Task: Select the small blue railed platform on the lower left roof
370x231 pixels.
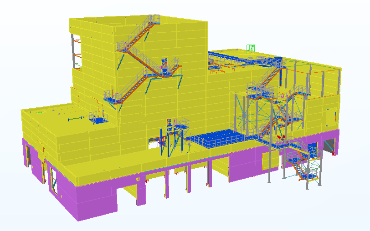Action: [x=98, y=119]
